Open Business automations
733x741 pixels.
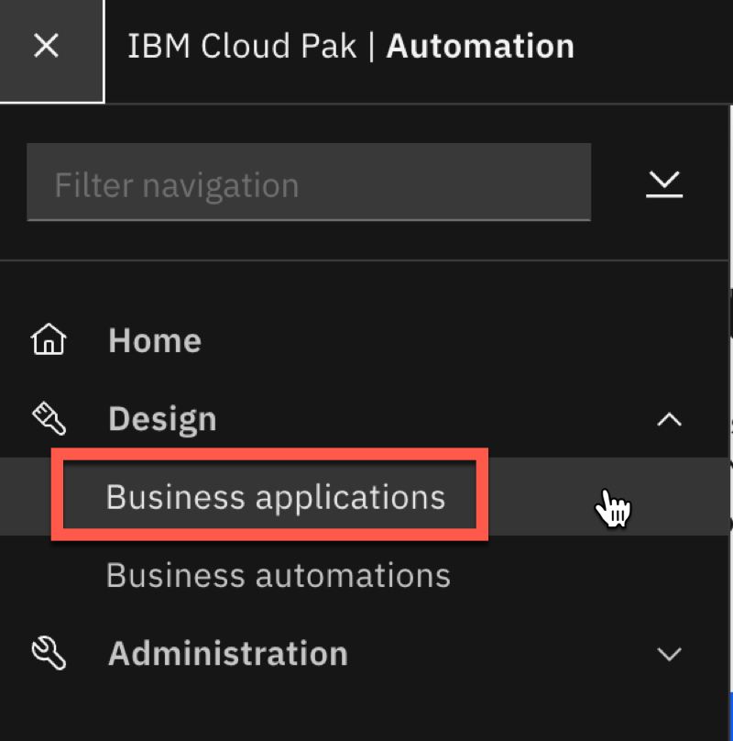pyautogui.click(x=279, y=575)
